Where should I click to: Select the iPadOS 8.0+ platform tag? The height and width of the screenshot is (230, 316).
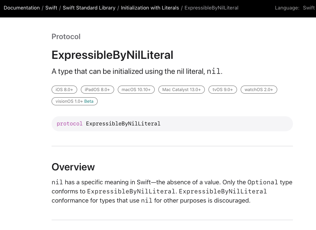pos(97,89)
